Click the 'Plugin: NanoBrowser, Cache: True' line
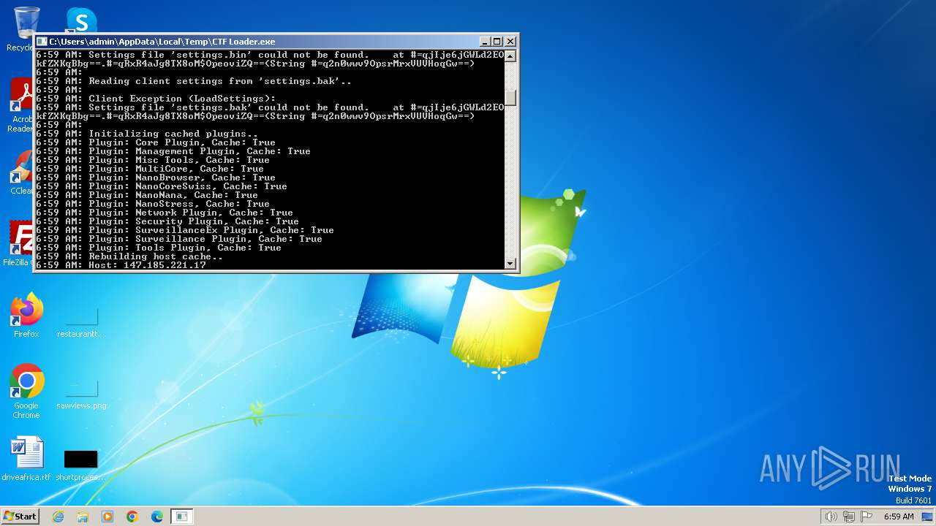The width and height of the screenshot is (936, 526). click(156, 178)
